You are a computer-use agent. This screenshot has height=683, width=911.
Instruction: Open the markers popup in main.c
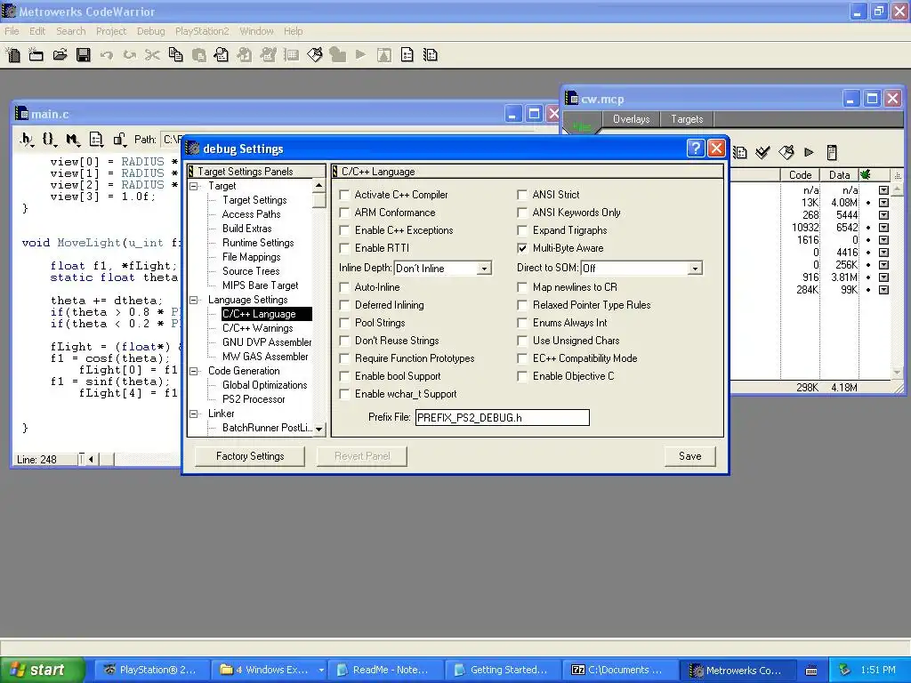tap(73, 140)
